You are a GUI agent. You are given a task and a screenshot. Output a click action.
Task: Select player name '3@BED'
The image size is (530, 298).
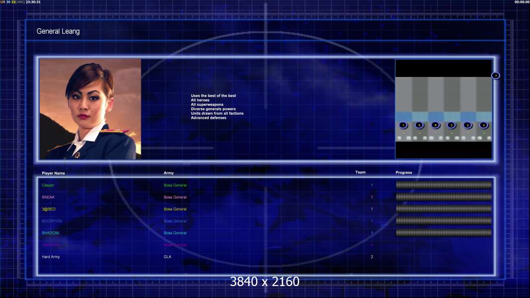pyautogui.click(x=49, y=209)
